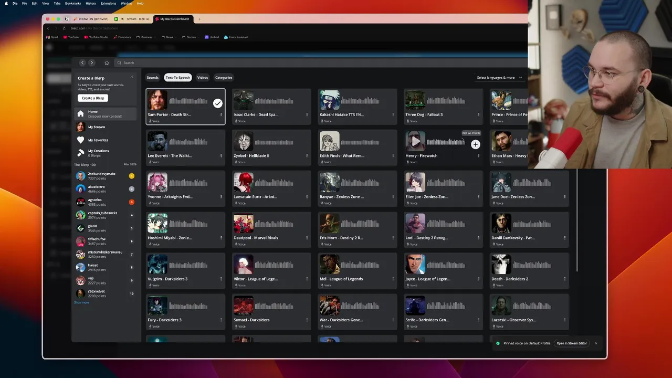Viewport: 672px width, 378px height.
Task: Open the History menu in menu bar
Action: [91, 3]
